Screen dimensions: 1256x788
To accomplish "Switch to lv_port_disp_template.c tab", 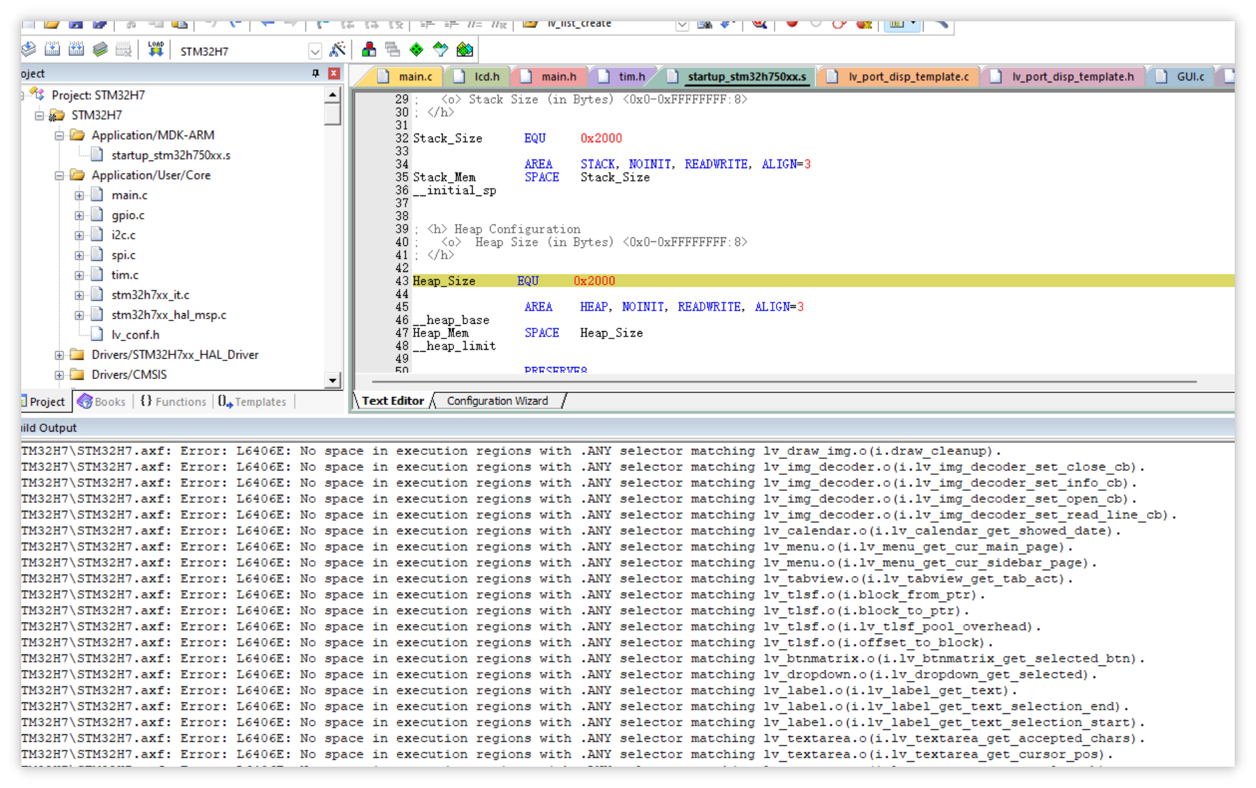I will click(901, 76).
